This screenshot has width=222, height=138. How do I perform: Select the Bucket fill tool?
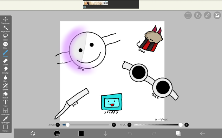5,95
